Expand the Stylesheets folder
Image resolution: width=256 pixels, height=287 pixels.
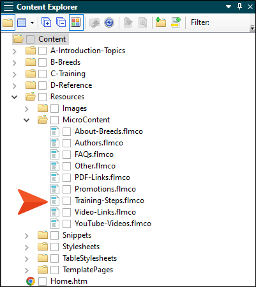[27, 247]
